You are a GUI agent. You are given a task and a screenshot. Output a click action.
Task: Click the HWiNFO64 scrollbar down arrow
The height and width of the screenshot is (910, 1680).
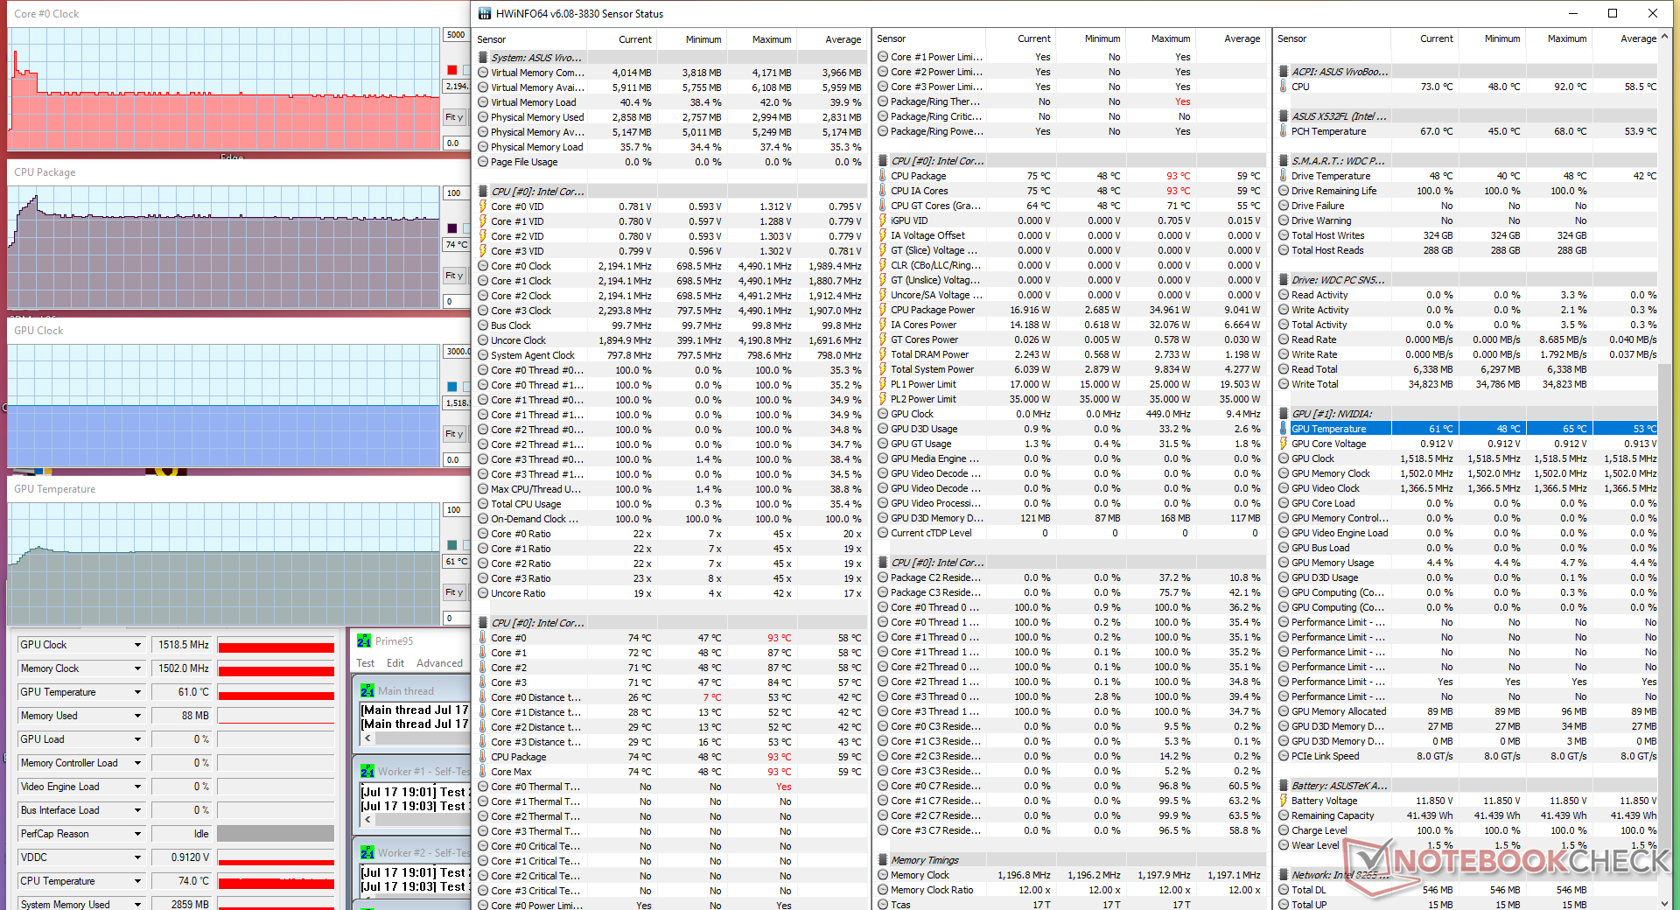point(1664,903)
